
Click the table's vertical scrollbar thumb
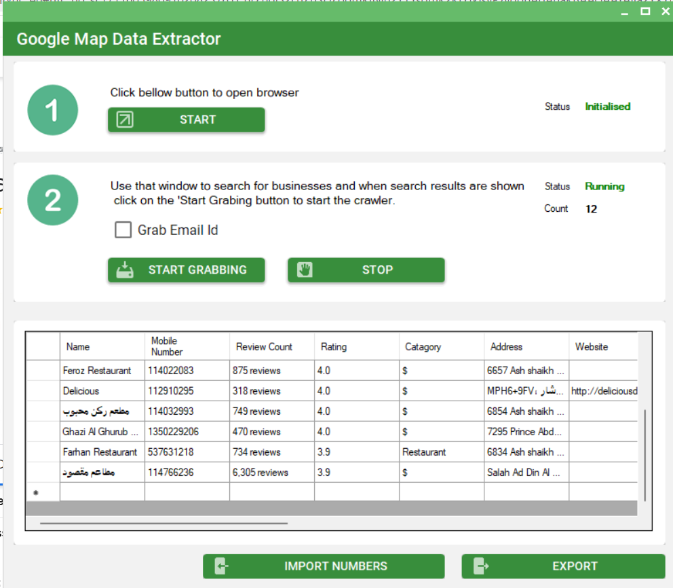point(645,456)
